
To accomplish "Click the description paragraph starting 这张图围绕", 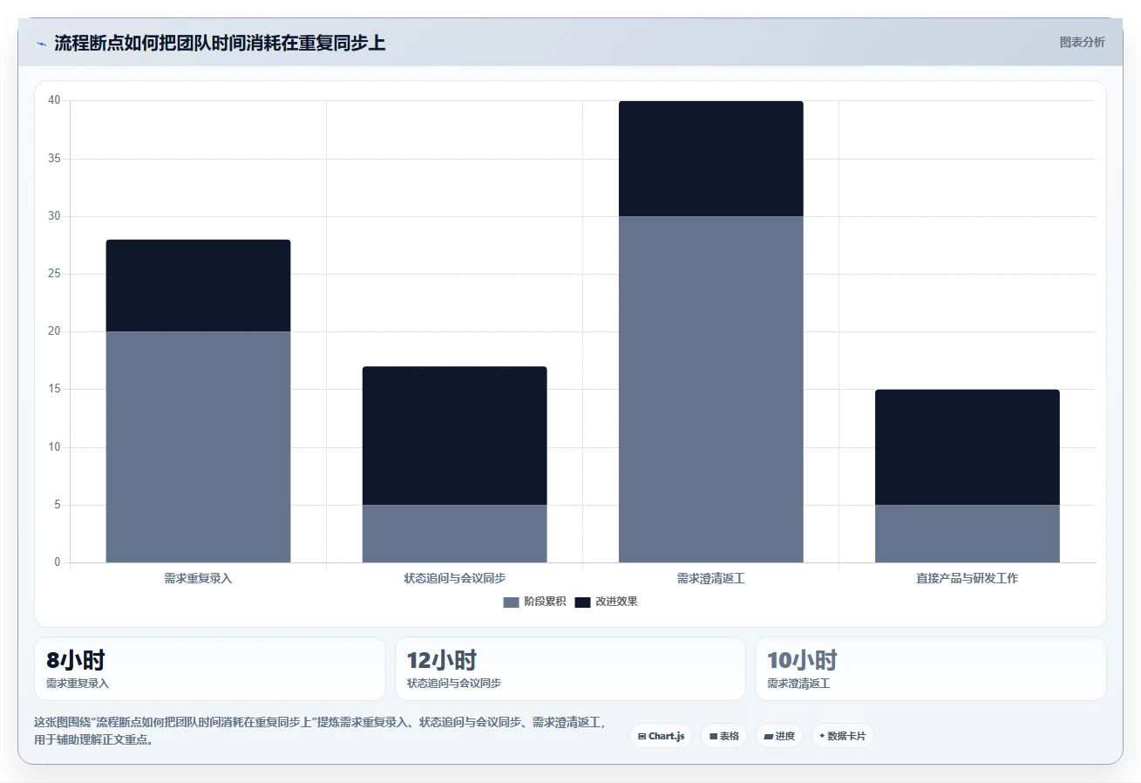I will (x=319, y=731).
